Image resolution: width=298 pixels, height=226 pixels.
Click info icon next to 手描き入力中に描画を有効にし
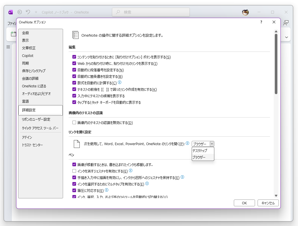[182, 177]
